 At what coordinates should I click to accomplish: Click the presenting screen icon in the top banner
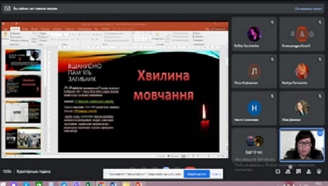click(x=7, y=8)
